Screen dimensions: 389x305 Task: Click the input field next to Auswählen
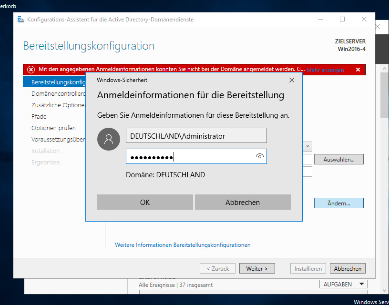pos(307,159)
